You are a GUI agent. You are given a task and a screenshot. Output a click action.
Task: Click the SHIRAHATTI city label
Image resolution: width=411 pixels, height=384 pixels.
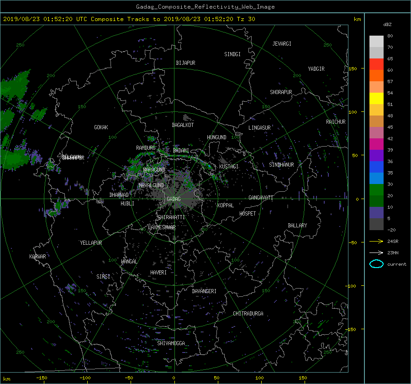(171, 217)
